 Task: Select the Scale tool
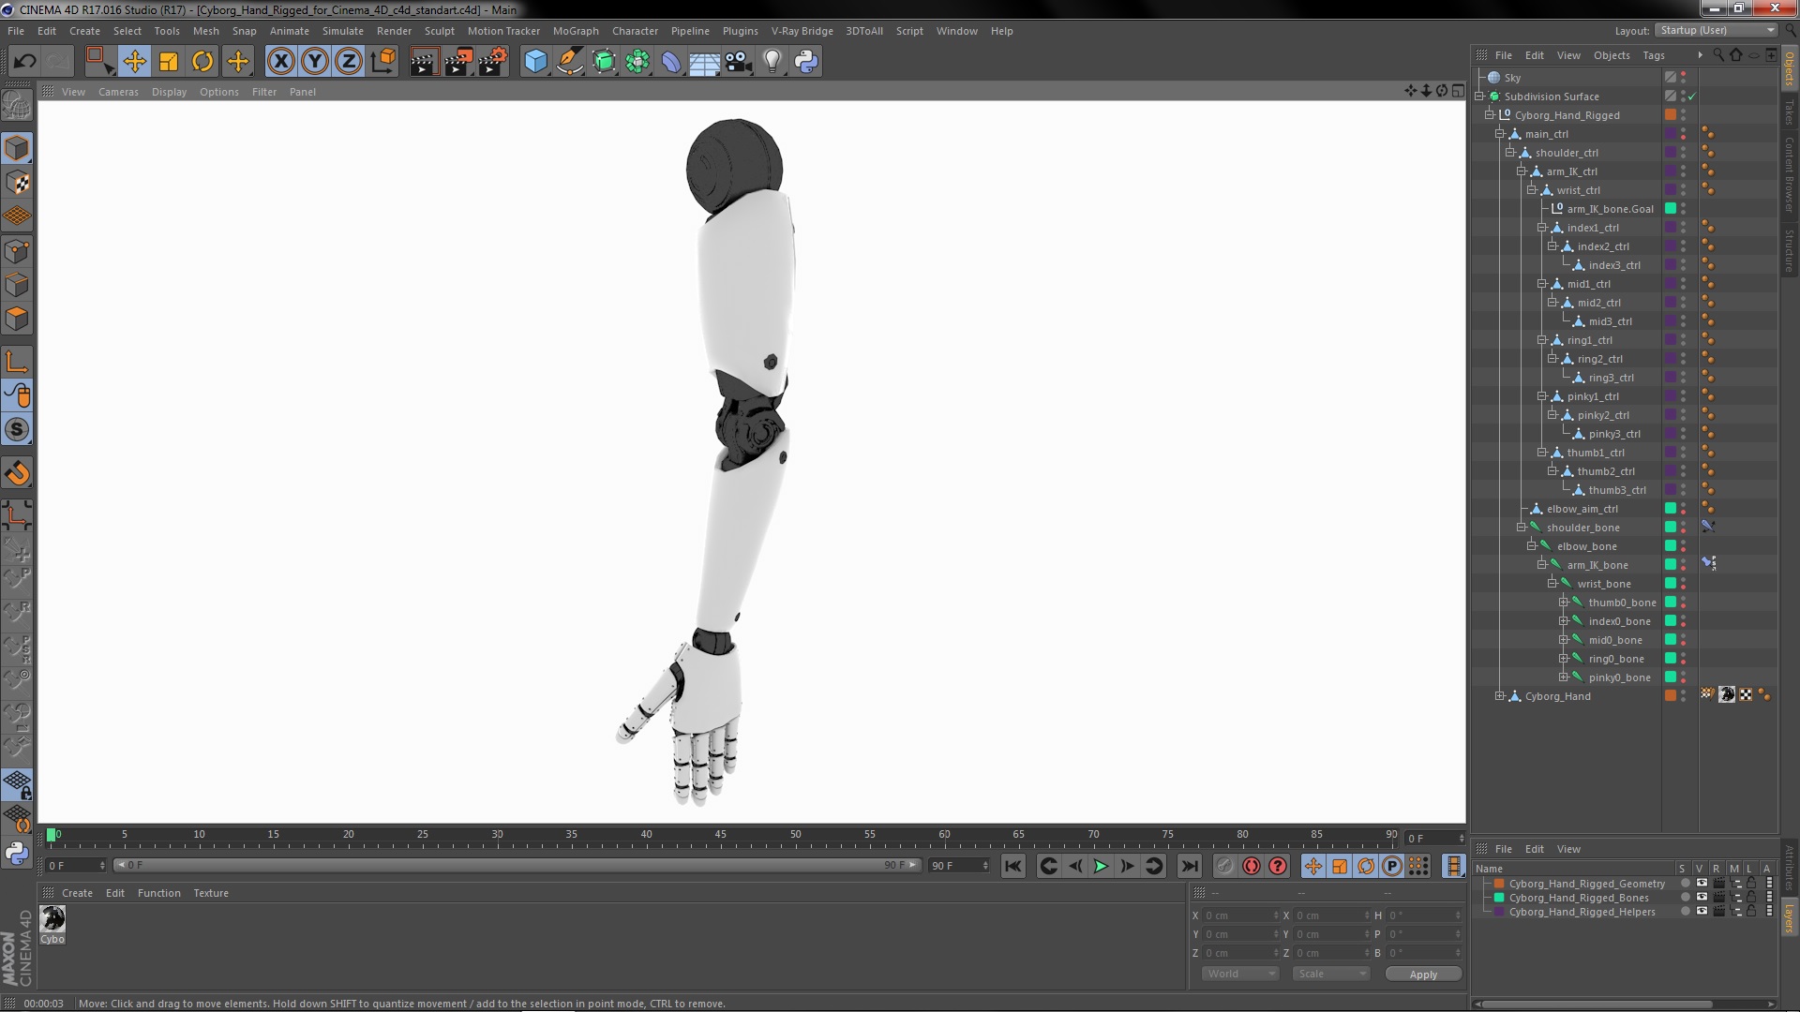coord(169,62)
